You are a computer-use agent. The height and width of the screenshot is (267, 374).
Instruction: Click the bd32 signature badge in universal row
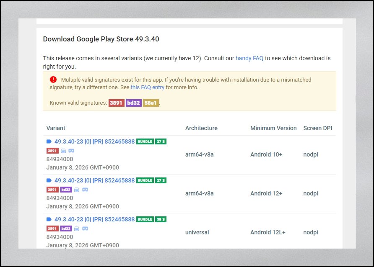pyautogui.click(x=66, y=228)
